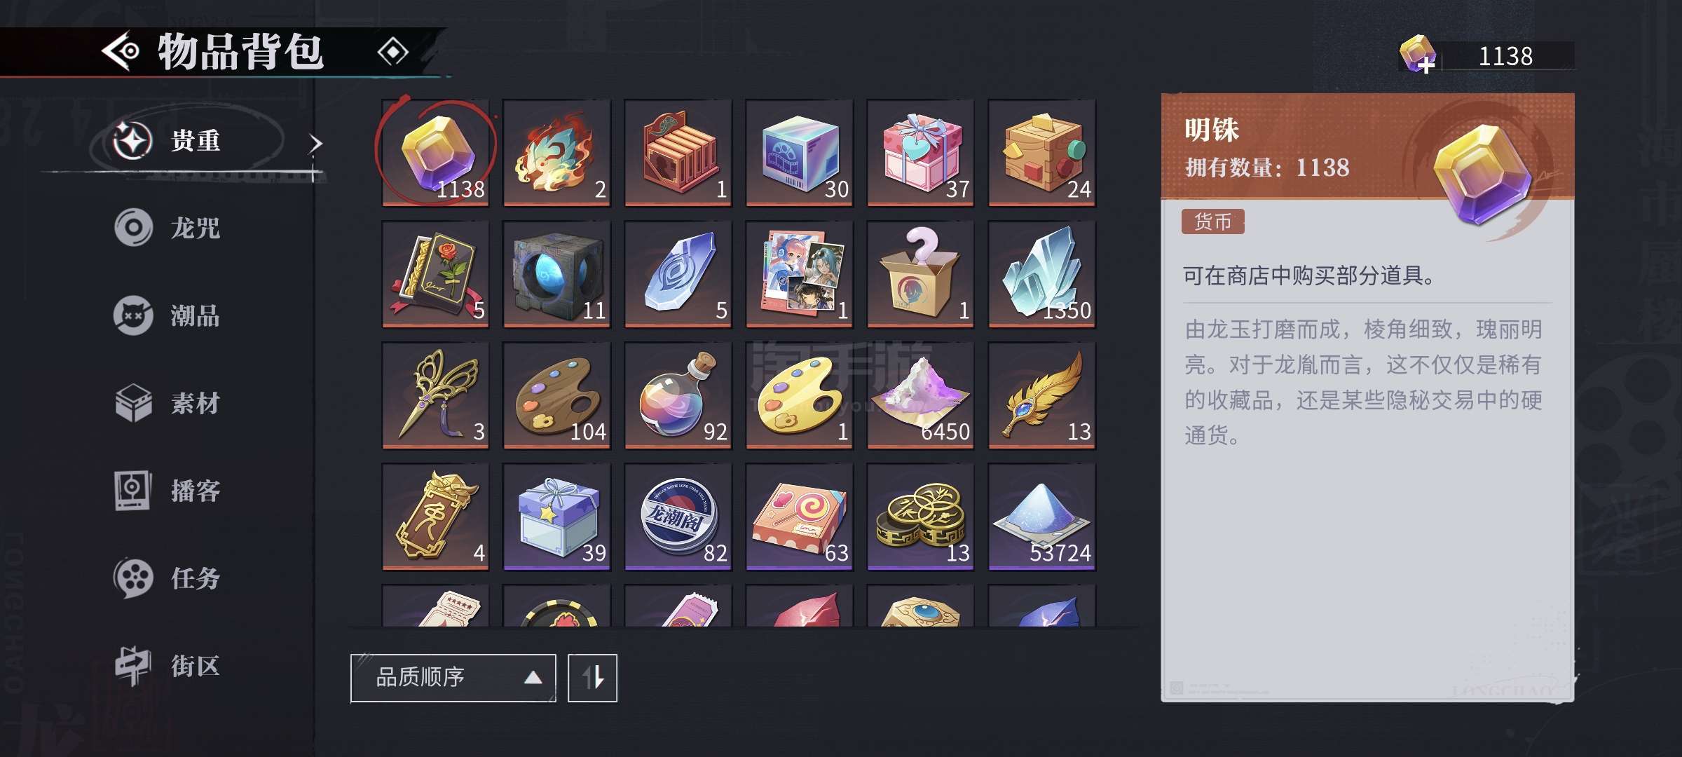The width and height of the screenshot is (1682, 757).
Task: Open the 潮品 category
Action: 168,315
